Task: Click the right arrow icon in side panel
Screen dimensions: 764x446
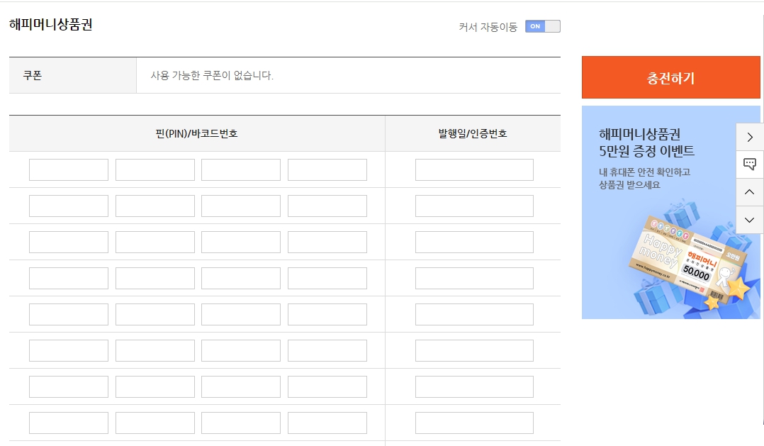Action: [x=749, y=138]
